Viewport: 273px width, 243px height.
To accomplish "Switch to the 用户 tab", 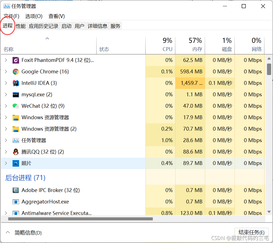I will point(80,26).
